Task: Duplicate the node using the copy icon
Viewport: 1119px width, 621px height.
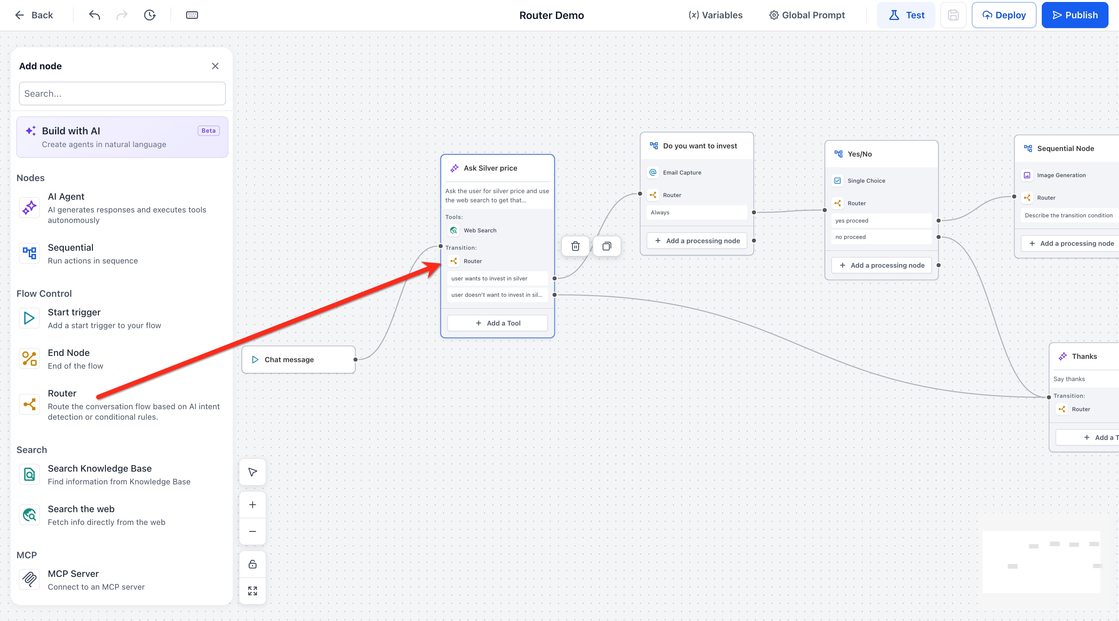Action: click(x=607, y=246)
